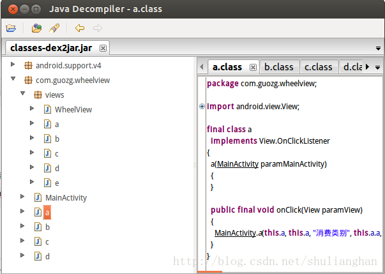385x274 pixels.
Task: Close the classes-dex2jar.jar tab
Action: [x=103, y=48]
